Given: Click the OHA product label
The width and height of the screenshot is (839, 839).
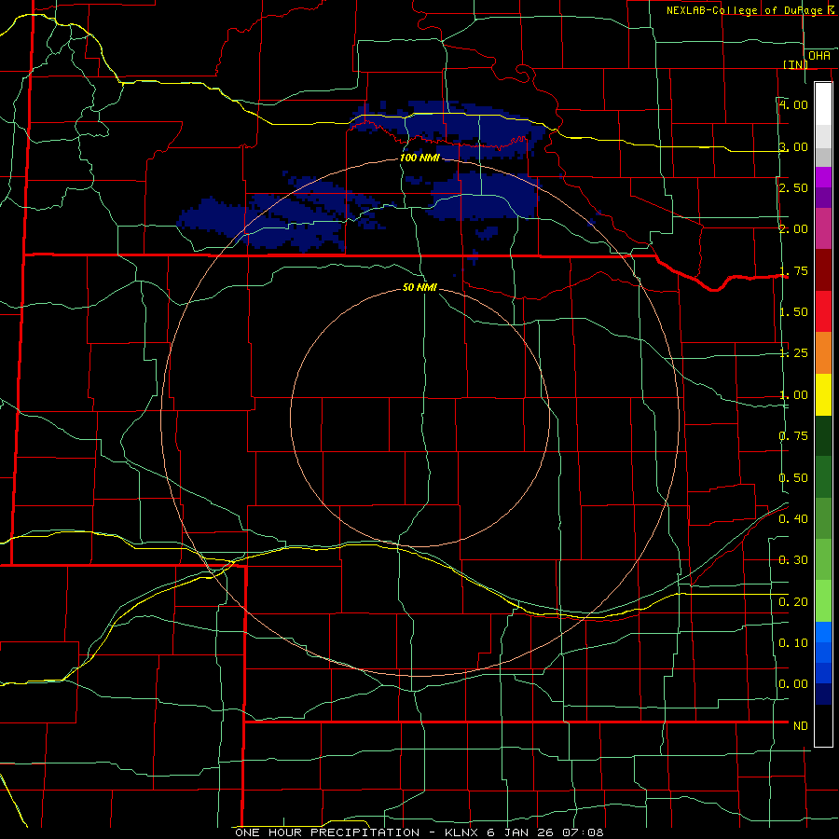Looking at the screenshot, I should [819, 56].
